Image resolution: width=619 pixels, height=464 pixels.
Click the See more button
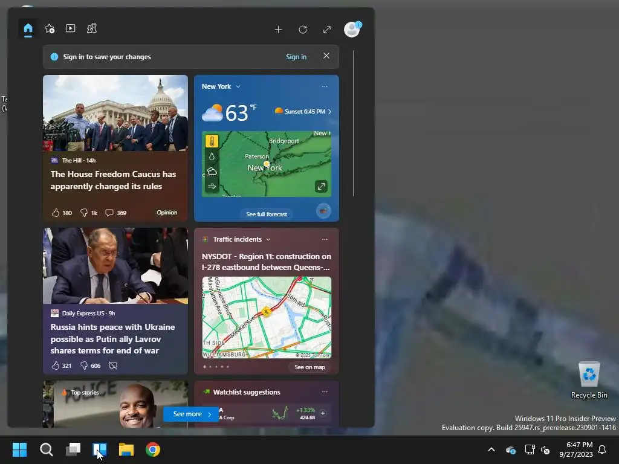pyautogui.click(x=191, y=414)
